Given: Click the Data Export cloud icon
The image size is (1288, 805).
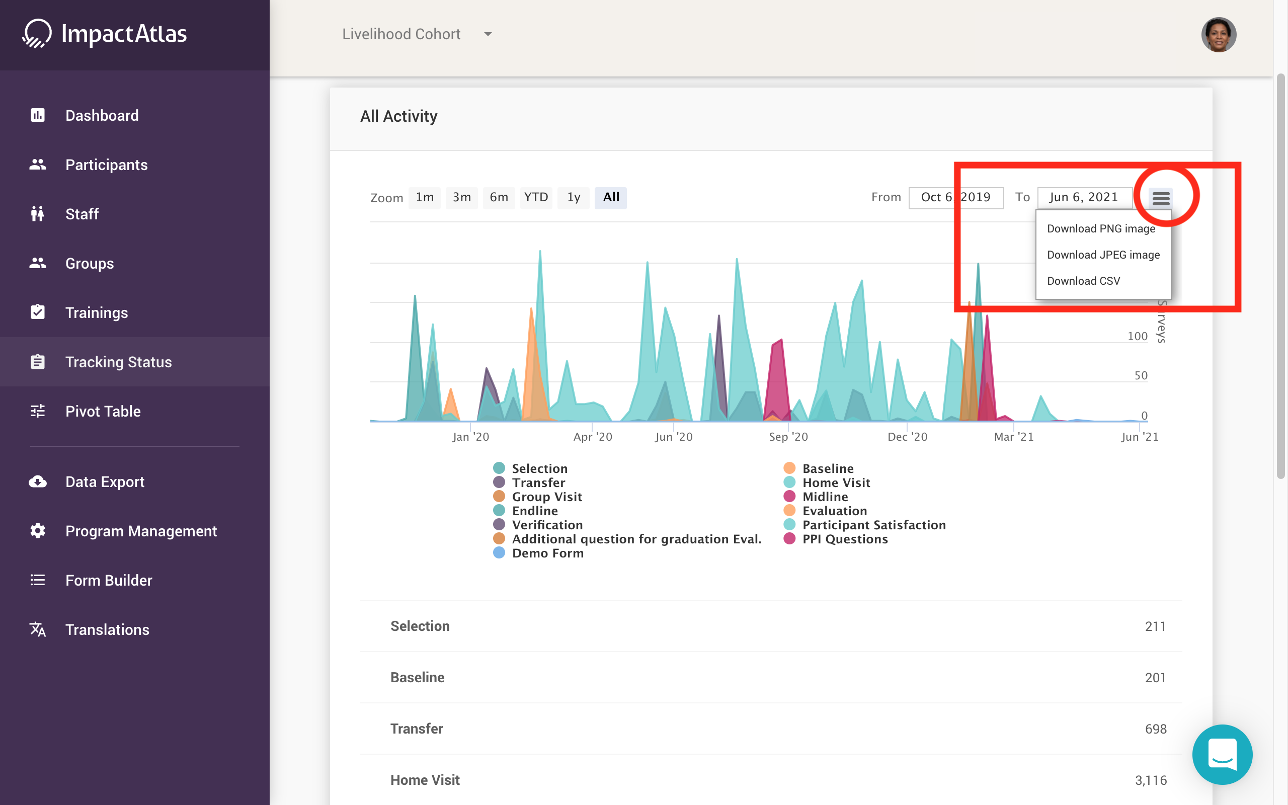Looking at the screenshot, I should point(38,481).
